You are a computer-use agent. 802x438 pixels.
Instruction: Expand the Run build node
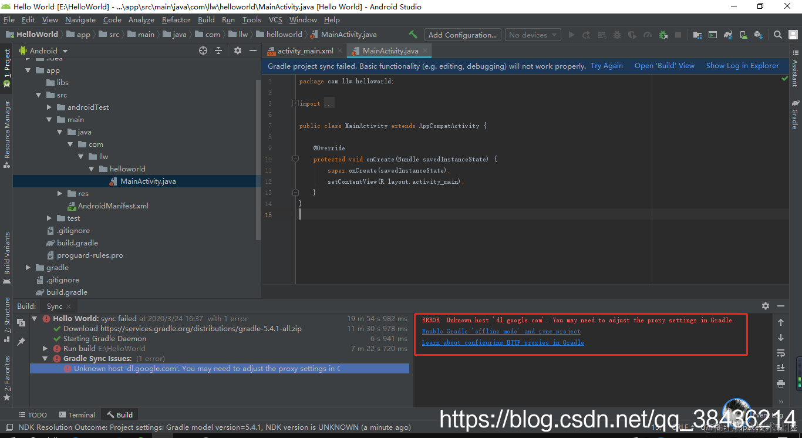[x=45, y=348]
